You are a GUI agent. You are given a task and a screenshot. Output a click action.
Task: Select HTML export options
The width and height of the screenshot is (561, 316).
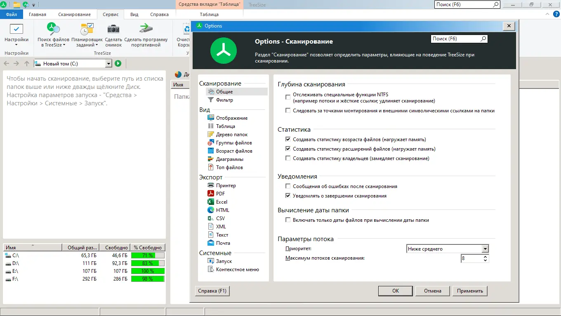tap(223, 210)
